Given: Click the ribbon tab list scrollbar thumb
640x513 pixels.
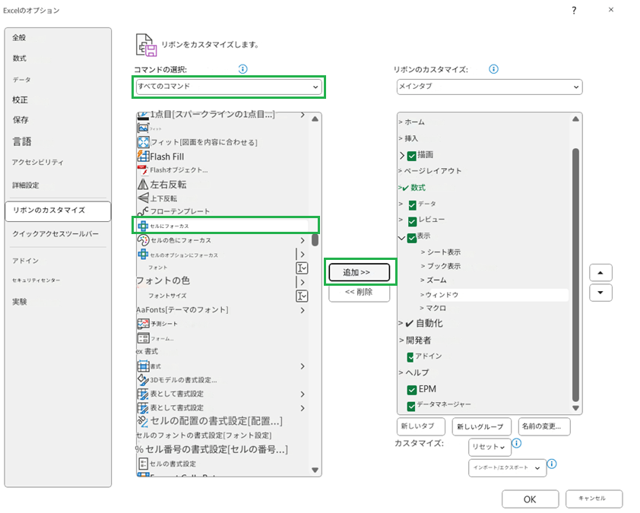Looking at the screenshot, I should point(575,274).
